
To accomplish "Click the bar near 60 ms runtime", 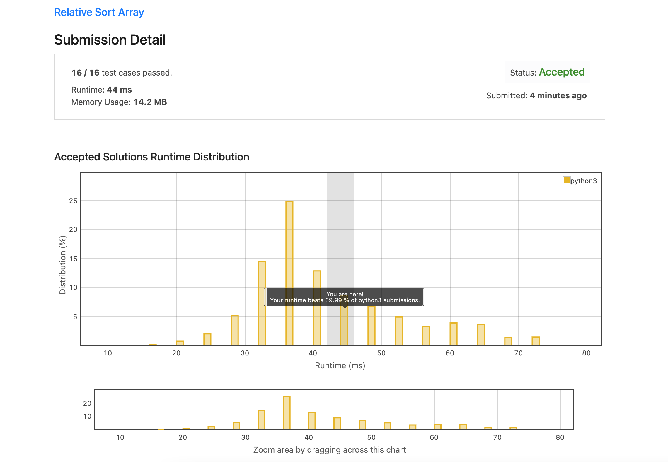I will tap(453, 334).
